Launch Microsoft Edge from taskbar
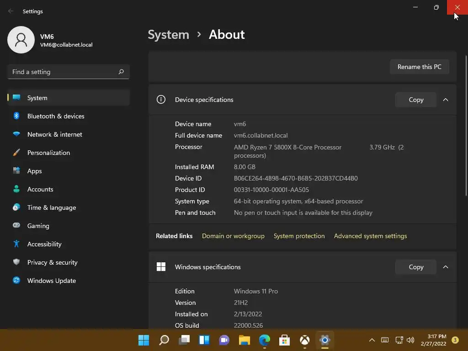The width and height of the screenshot is (468, 351). pyautogui.click(x=265, y=340)
